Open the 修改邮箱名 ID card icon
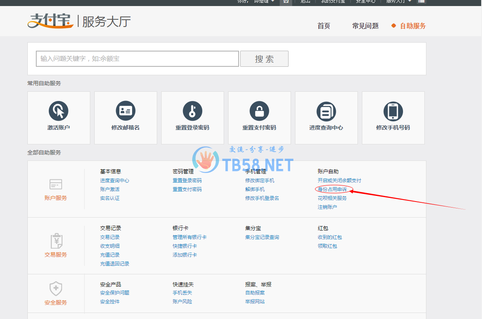Screen dimensions: 482x319 pos(125,111)
